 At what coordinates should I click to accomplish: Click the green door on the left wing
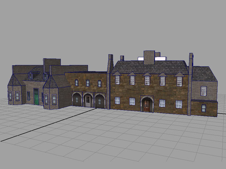pos(36,97)
